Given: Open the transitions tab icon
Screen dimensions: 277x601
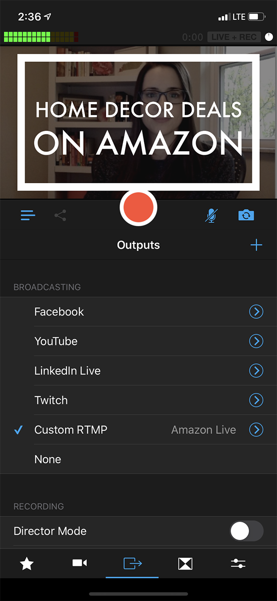Looking at the screenshot, I should pyautogui.click(x=185, y=563).
